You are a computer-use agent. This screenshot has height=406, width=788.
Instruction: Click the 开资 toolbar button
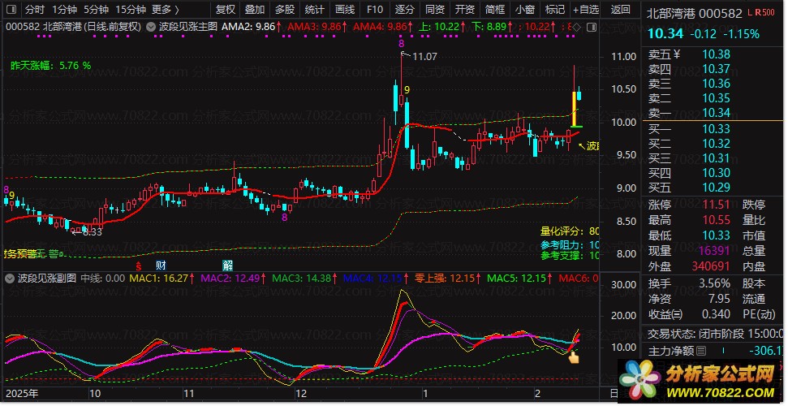coord(464,10)
